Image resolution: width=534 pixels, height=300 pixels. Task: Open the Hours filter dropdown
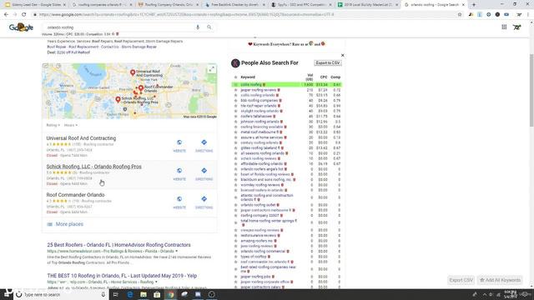click(x=70, y=125)
